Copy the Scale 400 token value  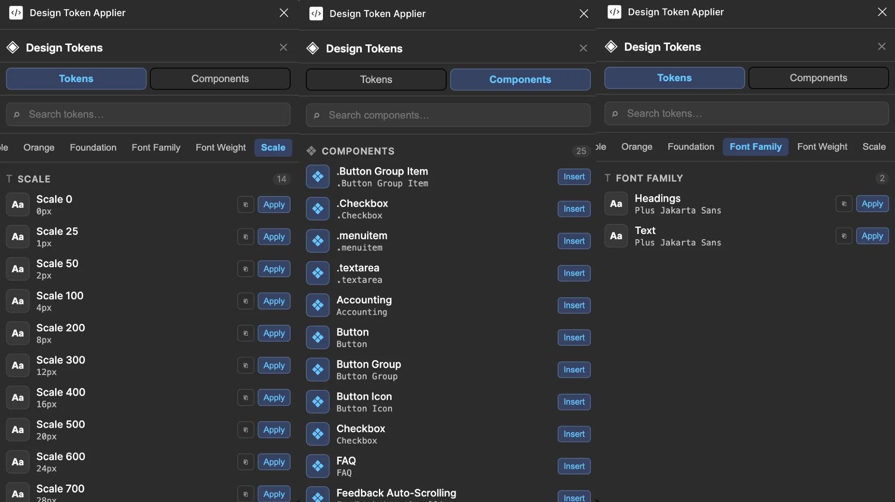coord(246,398)
